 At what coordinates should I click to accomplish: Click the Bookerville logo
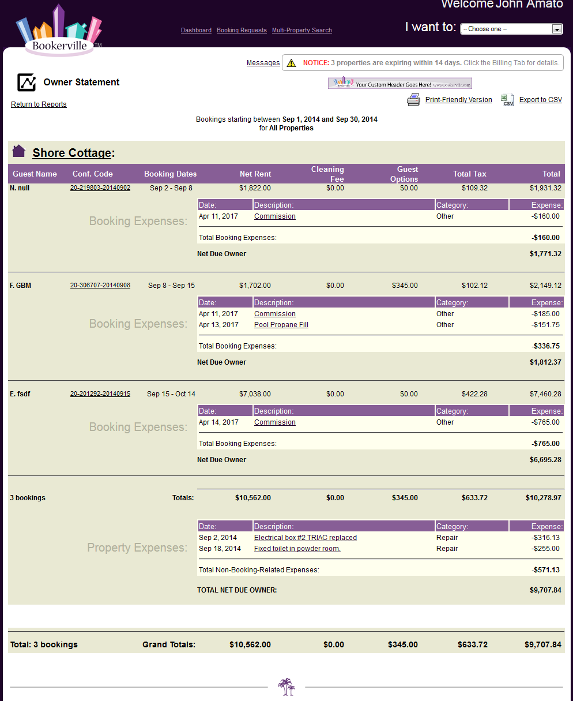pyautogui.click(x=59, y=32)
